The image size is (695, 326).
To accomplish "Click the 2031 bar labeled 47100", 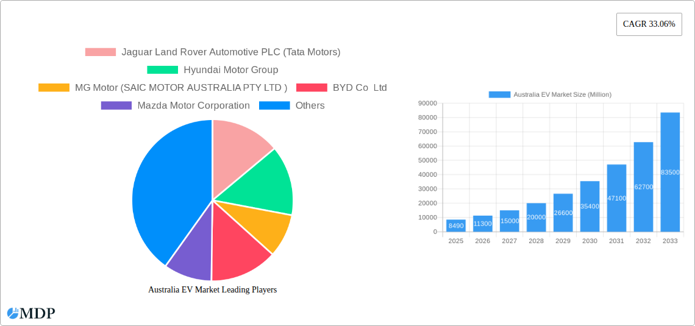I will pos(616,198).
